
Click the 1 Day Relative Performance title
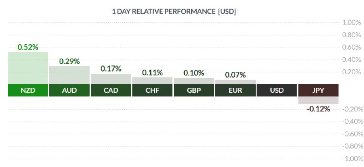click(174, 12)
